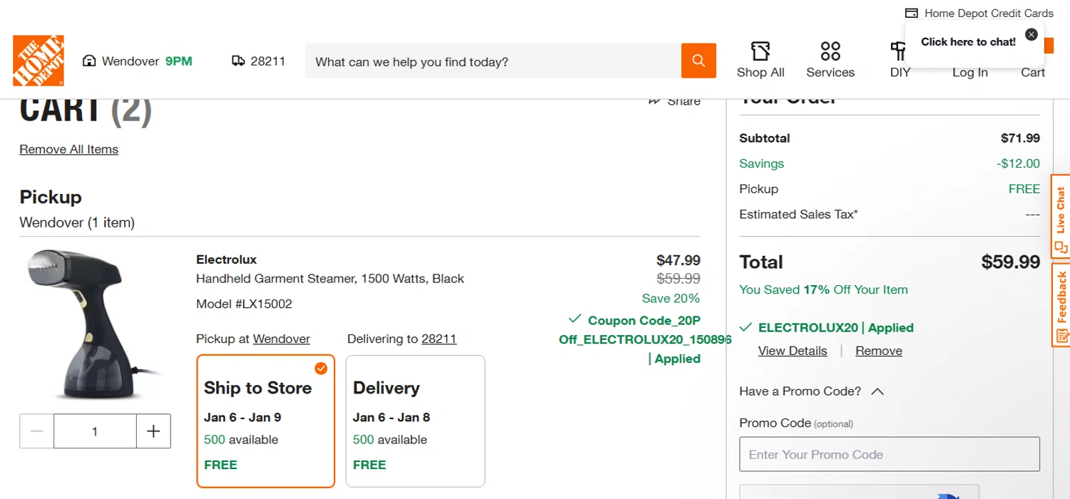Open Home Depot Credit Cards link
The height and width of the screenshot is (499, 1070).
pos(989,13)
